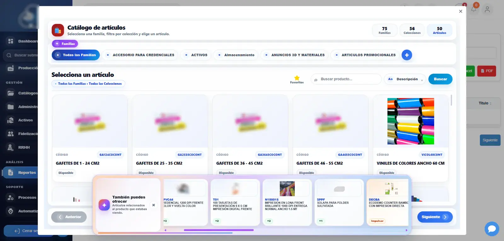The width and height of the screenshot is (504, 241).
Task: Click Impulsar tag on DECBA card
Action: click(x=377, y=221)
